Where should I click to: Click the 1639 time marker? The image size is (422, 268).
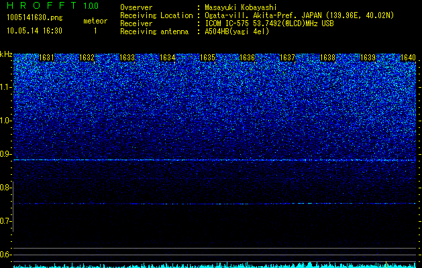pyautogui.click(x=368, y=58)
